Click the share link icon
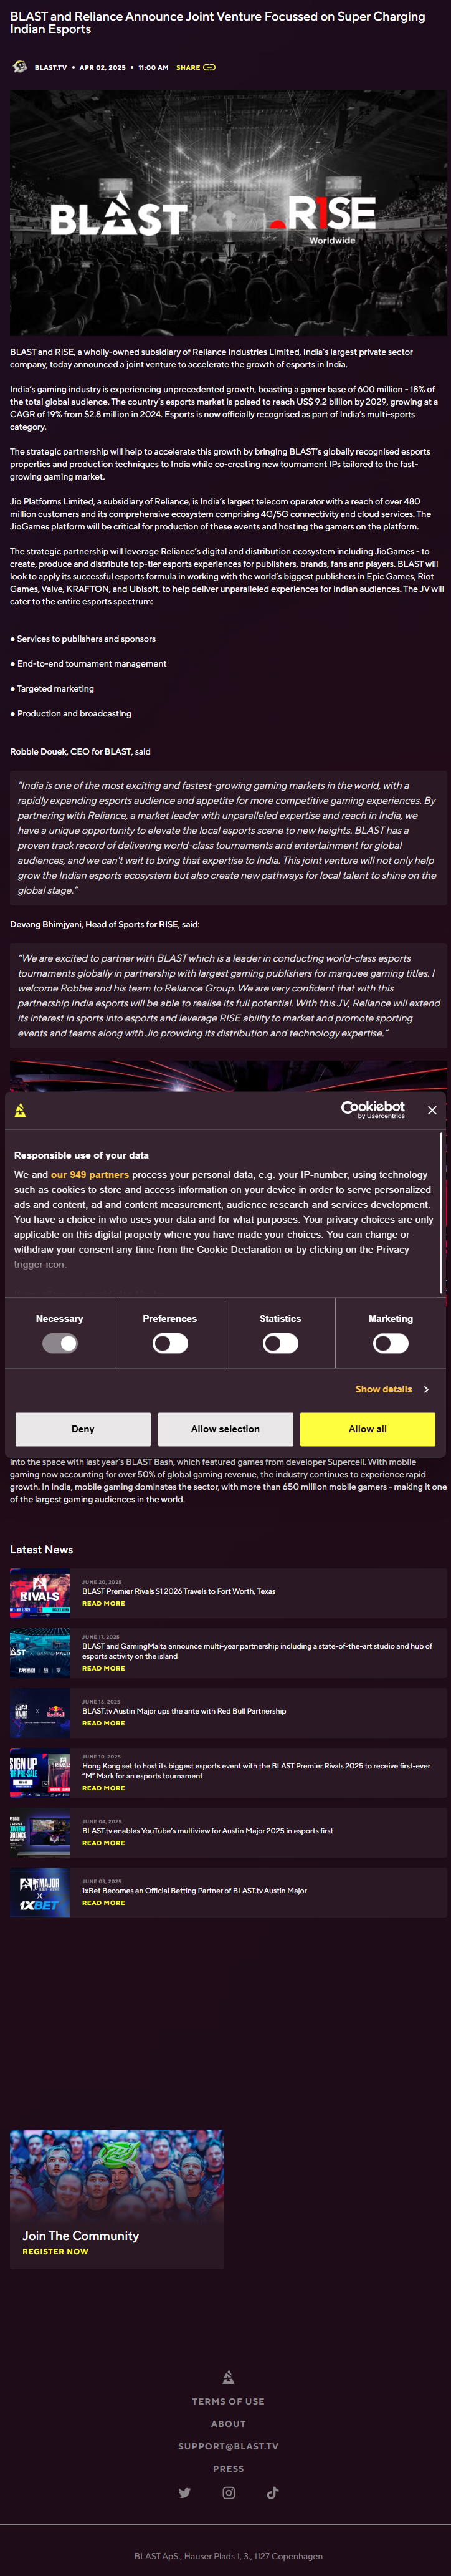The image size is (451, 2576). [209, 68]
